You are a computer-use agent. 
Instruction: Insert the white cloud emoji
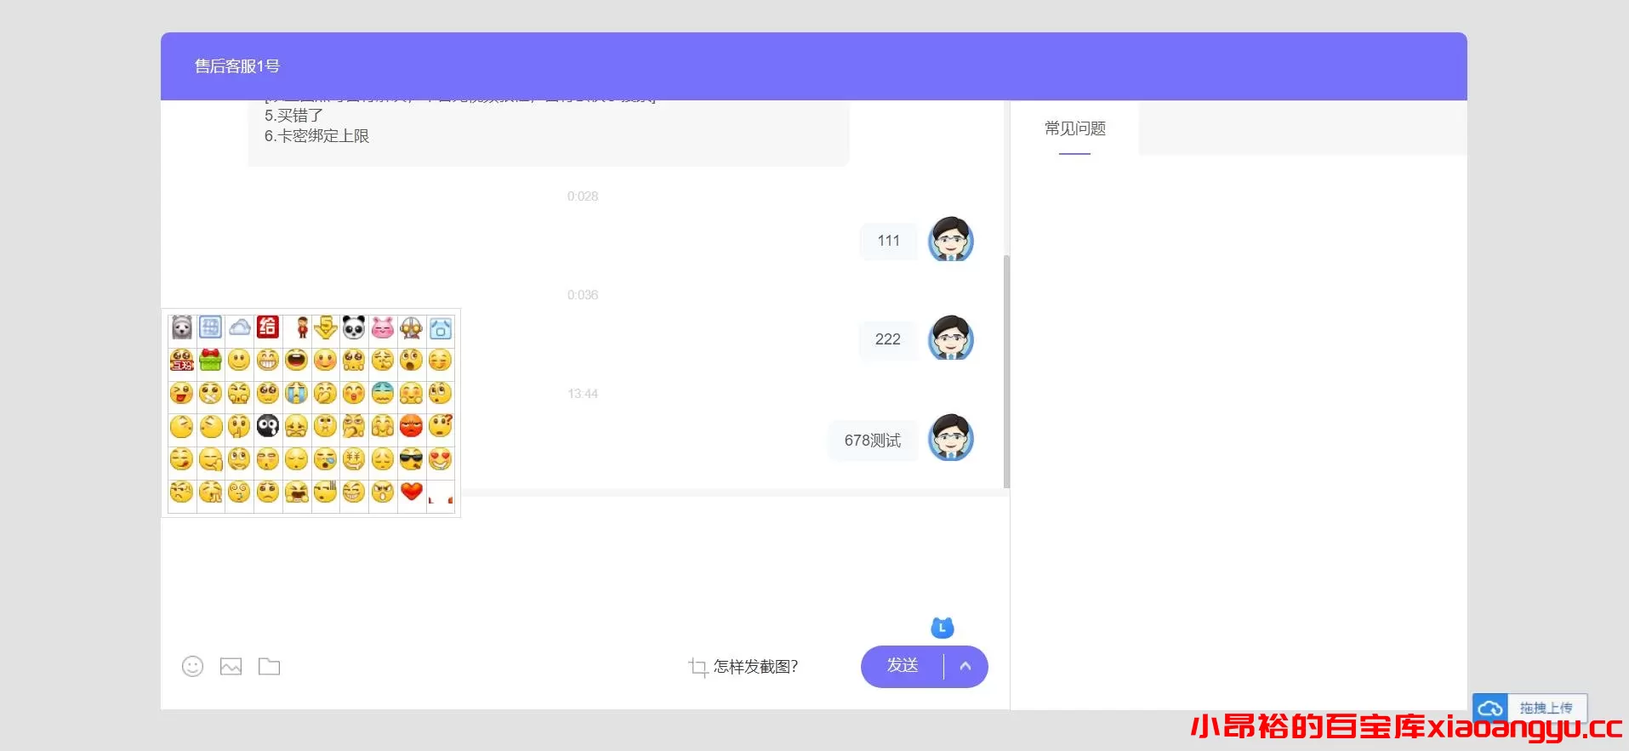click(239, 327)
